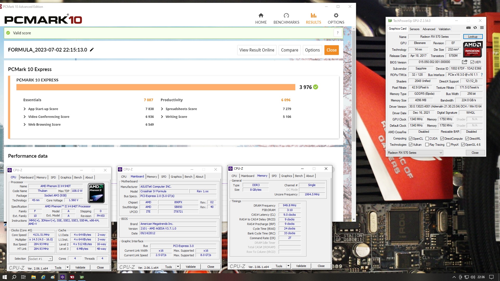
Task: Expand Web Browsing Score row
Action: click(24, 124)
